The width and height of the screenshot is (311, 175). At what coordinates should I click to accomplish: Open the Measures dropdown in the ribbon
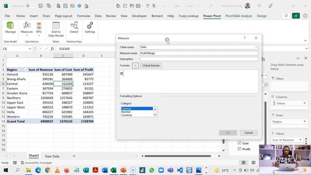[x=27, y=29]
